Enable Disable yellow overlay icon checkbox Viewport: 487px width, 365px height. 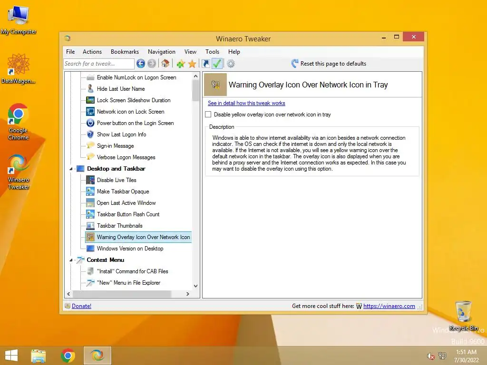point(208,115)
